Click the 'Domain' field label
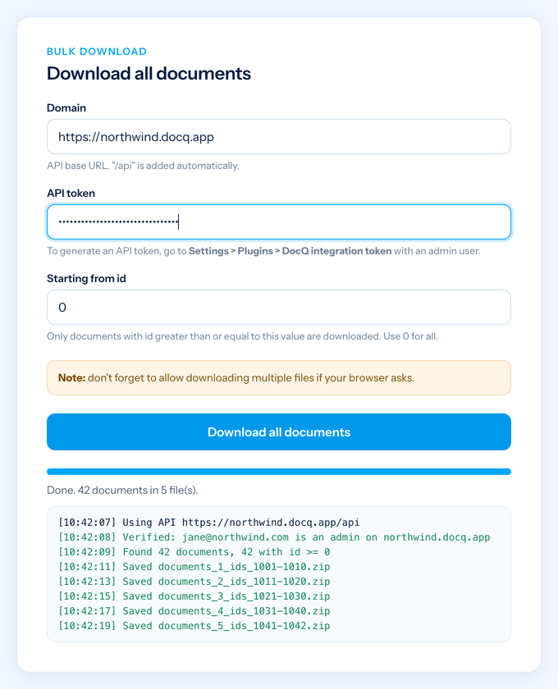This screenshot has width=558, height=689. click(66, 107)
